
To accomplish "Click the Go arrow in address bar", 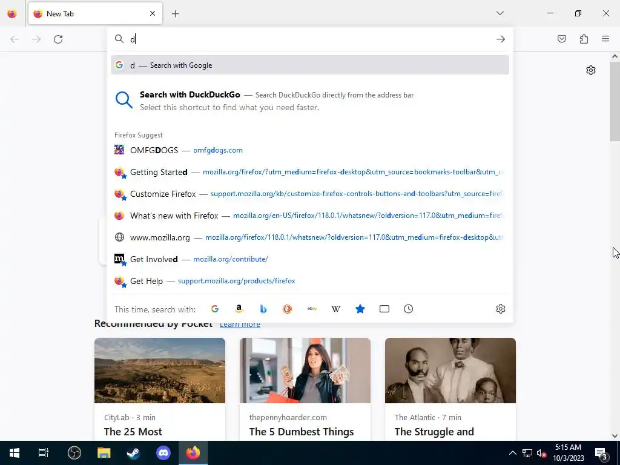I will tap(501, 39).
